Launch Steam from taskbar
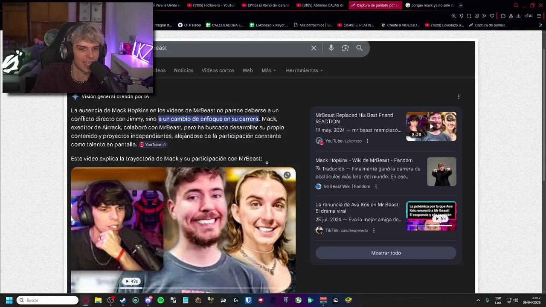The image size is (546, 307). coord(123,300)
